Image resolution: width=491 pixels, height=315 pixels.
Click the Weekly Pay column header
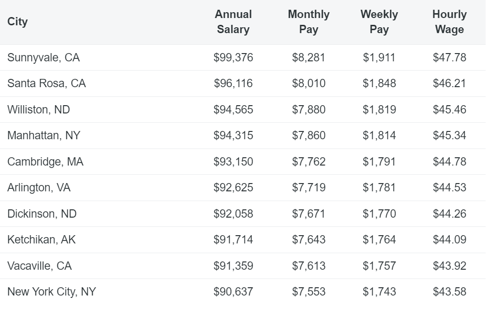(379, 22)
